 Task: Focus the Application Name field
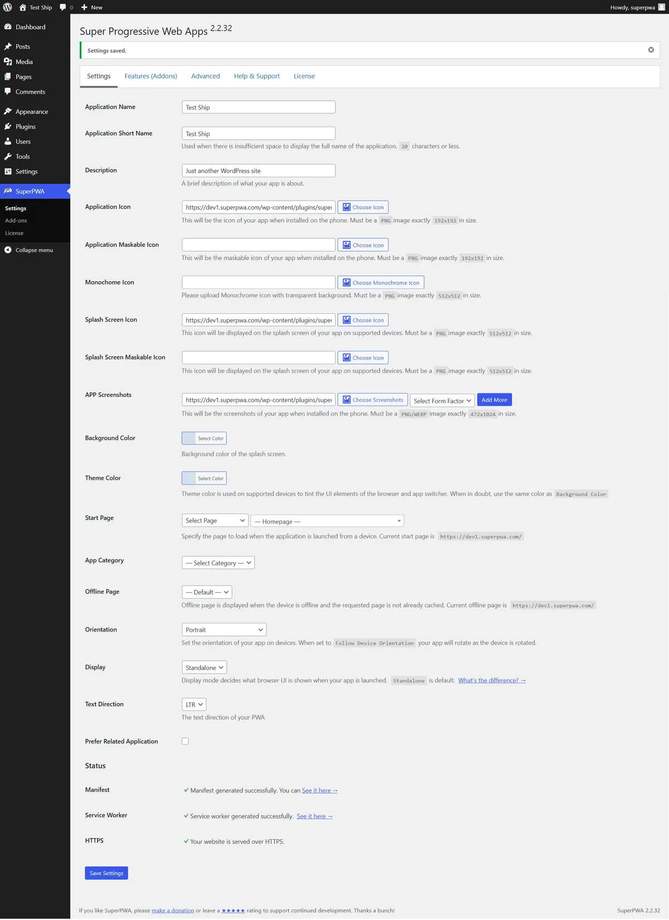pos(259,107)
